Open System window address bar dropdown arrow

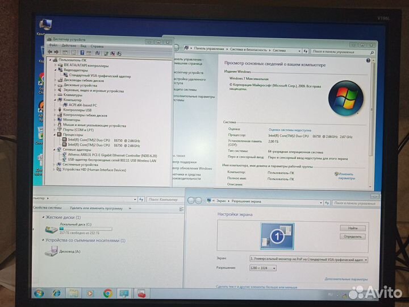pyautogui.click(x=299, y=51)
